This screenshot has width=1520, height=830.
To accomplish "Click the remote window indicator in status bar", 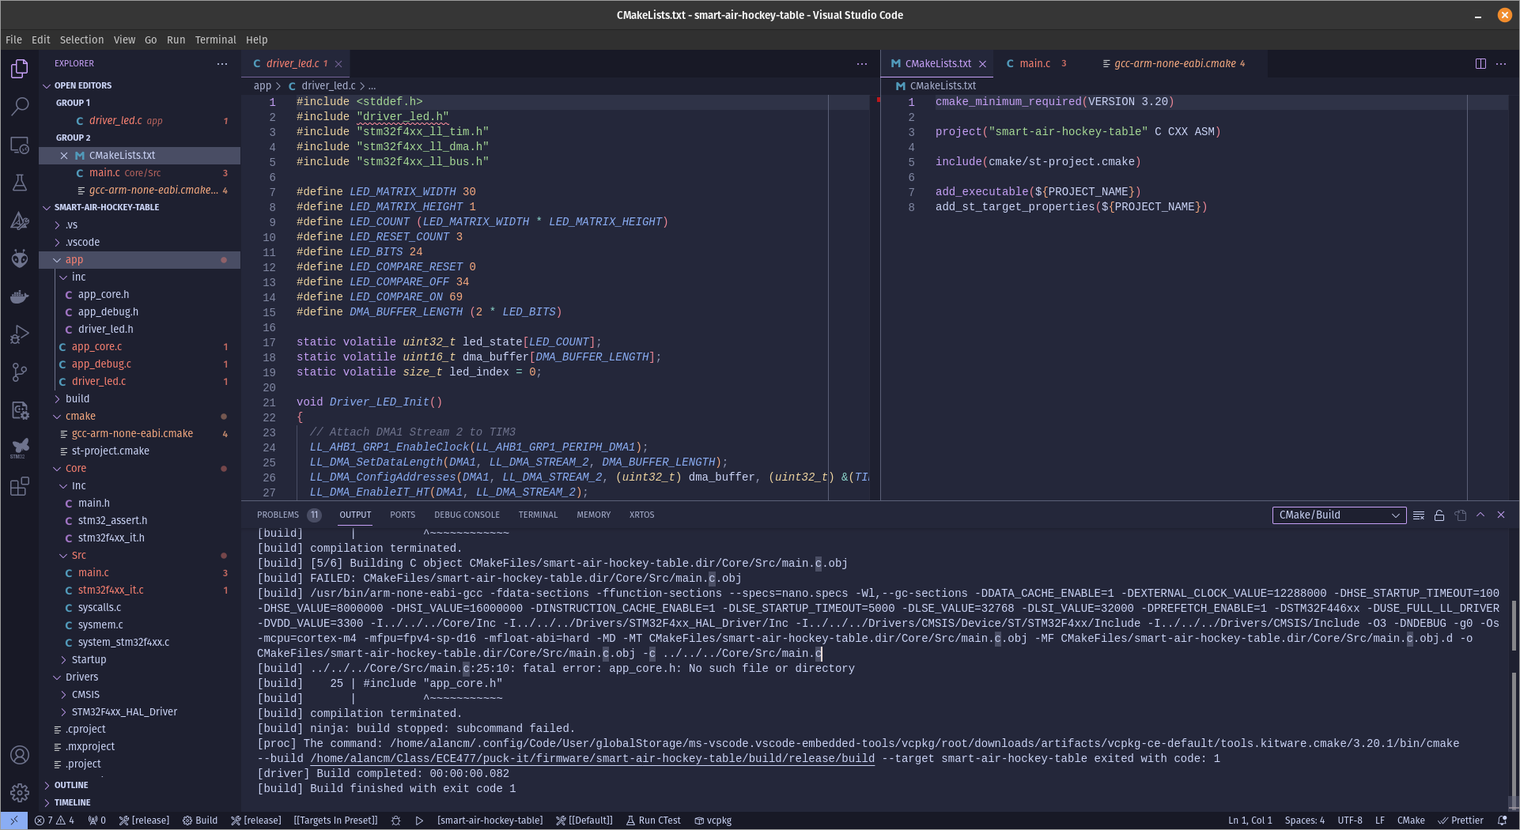I will [14, 821].
